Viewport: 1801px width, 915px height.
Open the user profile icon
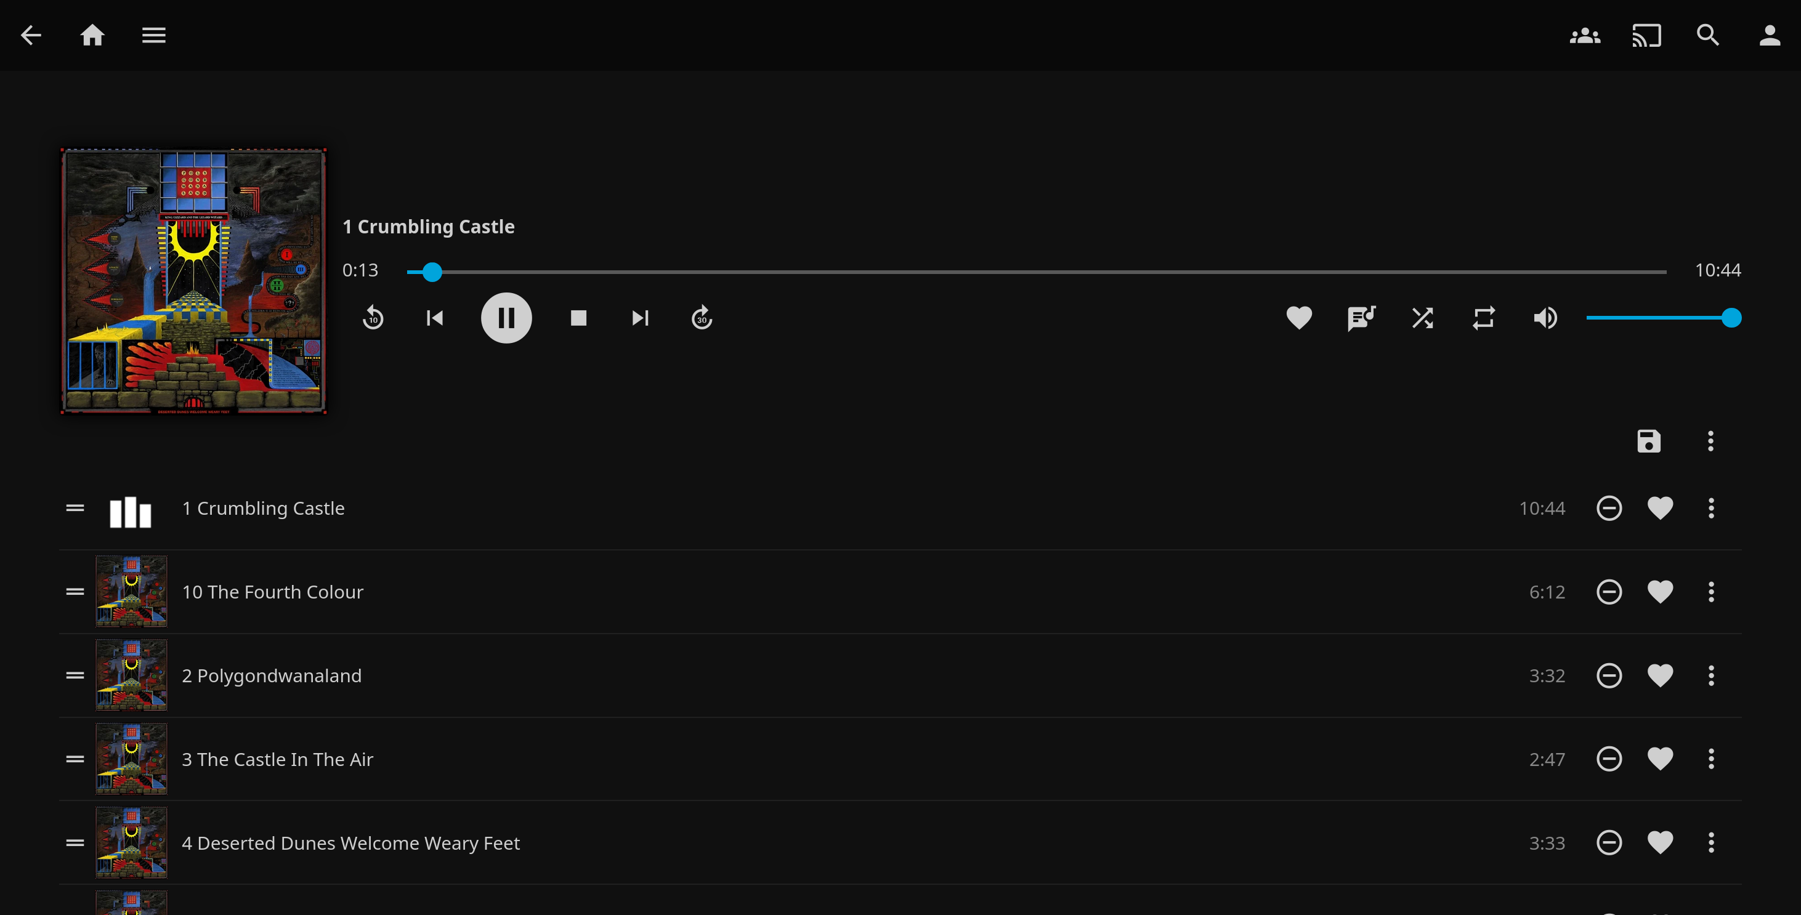[x=1768, y=35]
